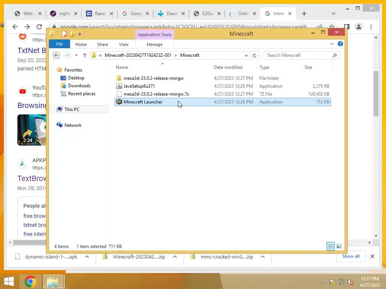Open Chrome profile avatar
This screenshot has width=386, height=289.
tap(359, 27)
